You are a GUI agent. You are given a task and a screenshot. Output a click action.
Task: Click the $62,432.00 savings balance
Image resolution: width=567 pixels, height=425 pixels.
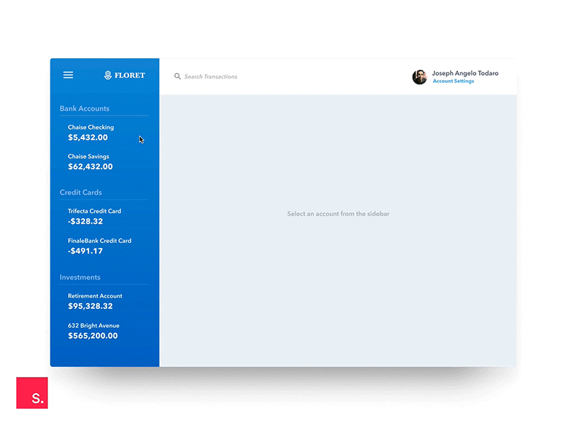91,166
